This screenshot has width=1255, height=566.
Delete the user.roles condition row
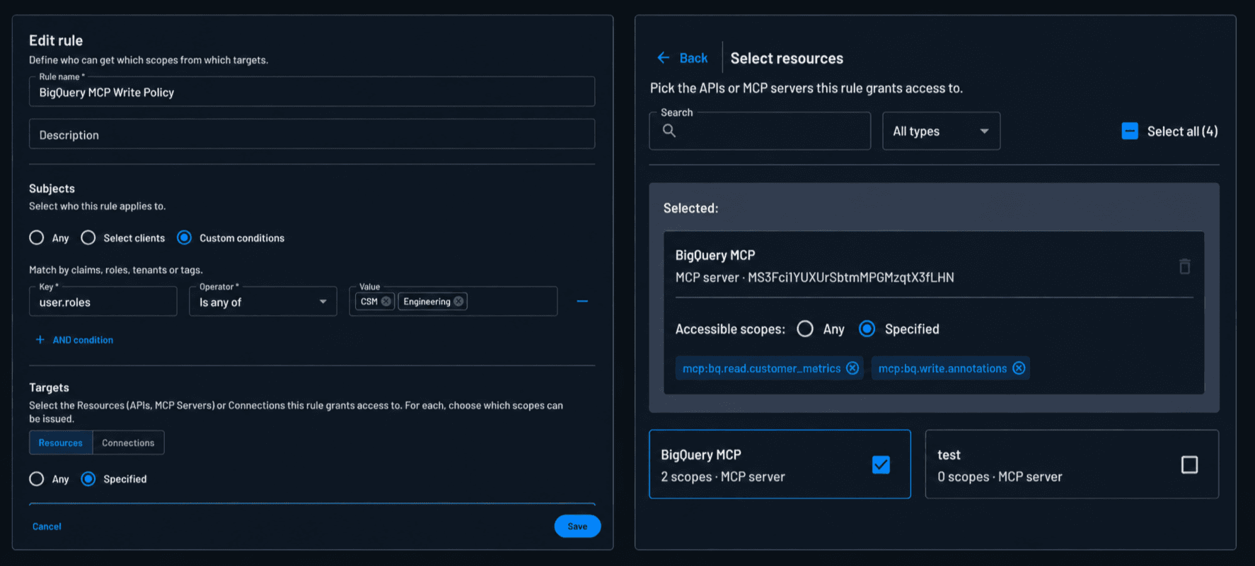point(582,302)
